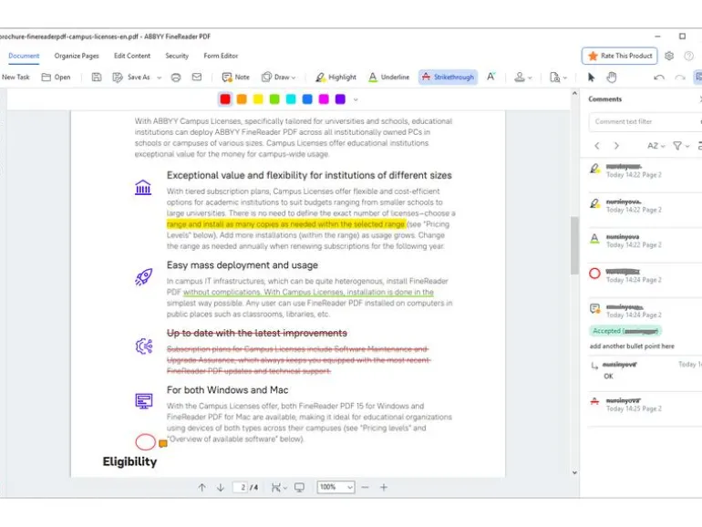Go to next comment arrow
Image resolution: width=702 pixels, height=527 pixels.
(x=616, y=146)
